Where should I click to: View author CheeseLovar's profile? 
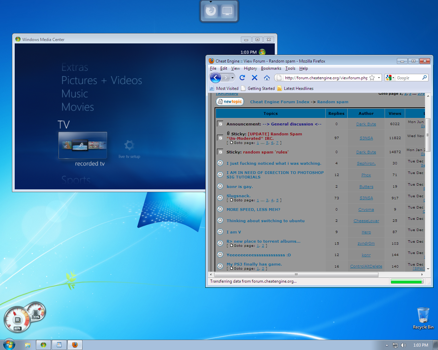366,221
